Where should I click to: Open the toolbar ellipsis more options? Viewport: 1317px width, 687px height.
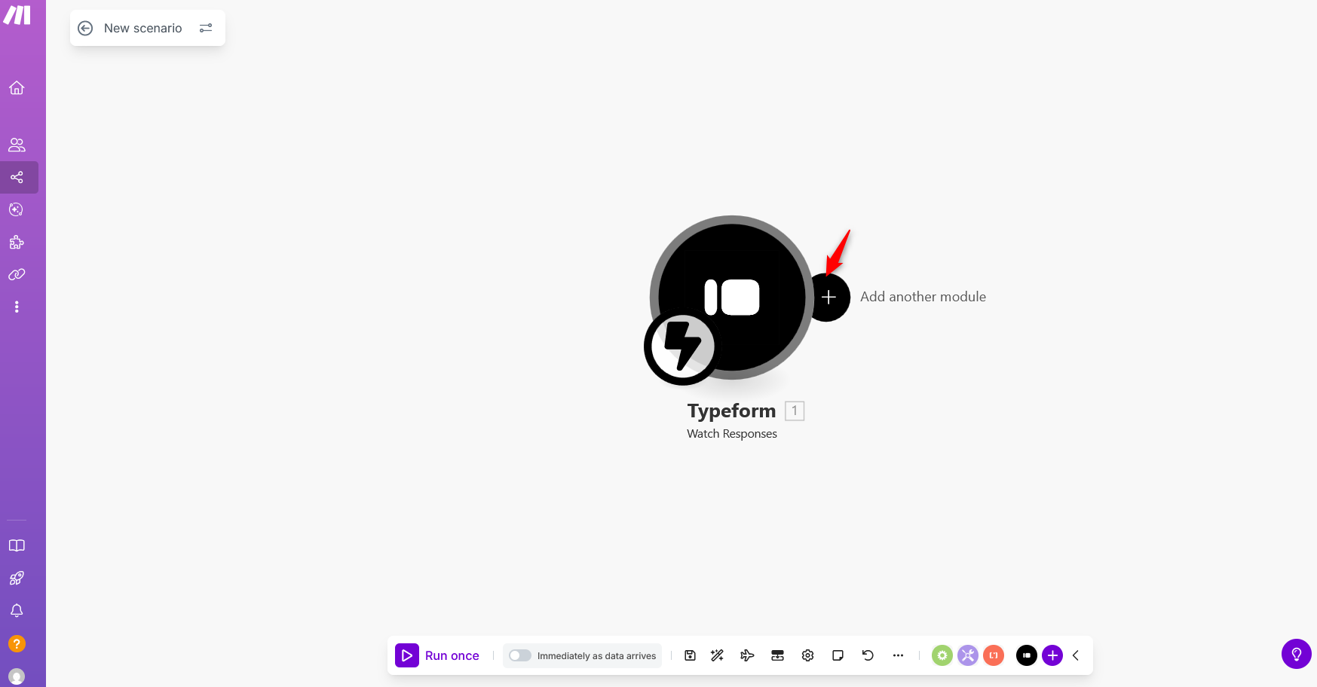[x=898, y=655]
